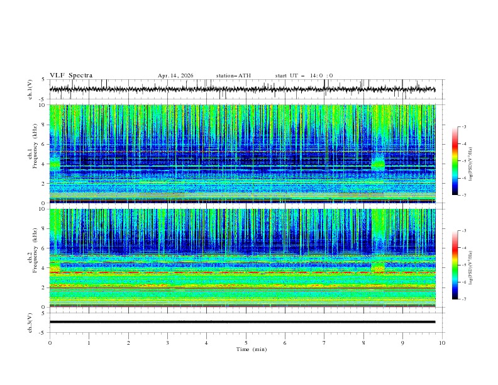Screen dimensions: 498x385
Task: Click the "station=ATH" header label
Action: coord(233,75)
